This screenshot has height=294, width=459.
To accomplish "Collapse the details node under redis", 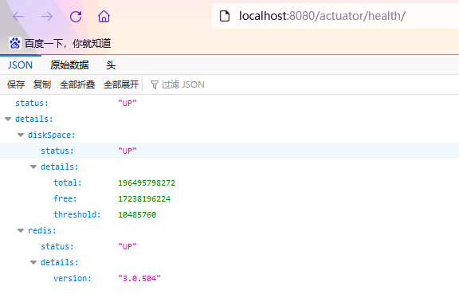I will pos(33,263).
